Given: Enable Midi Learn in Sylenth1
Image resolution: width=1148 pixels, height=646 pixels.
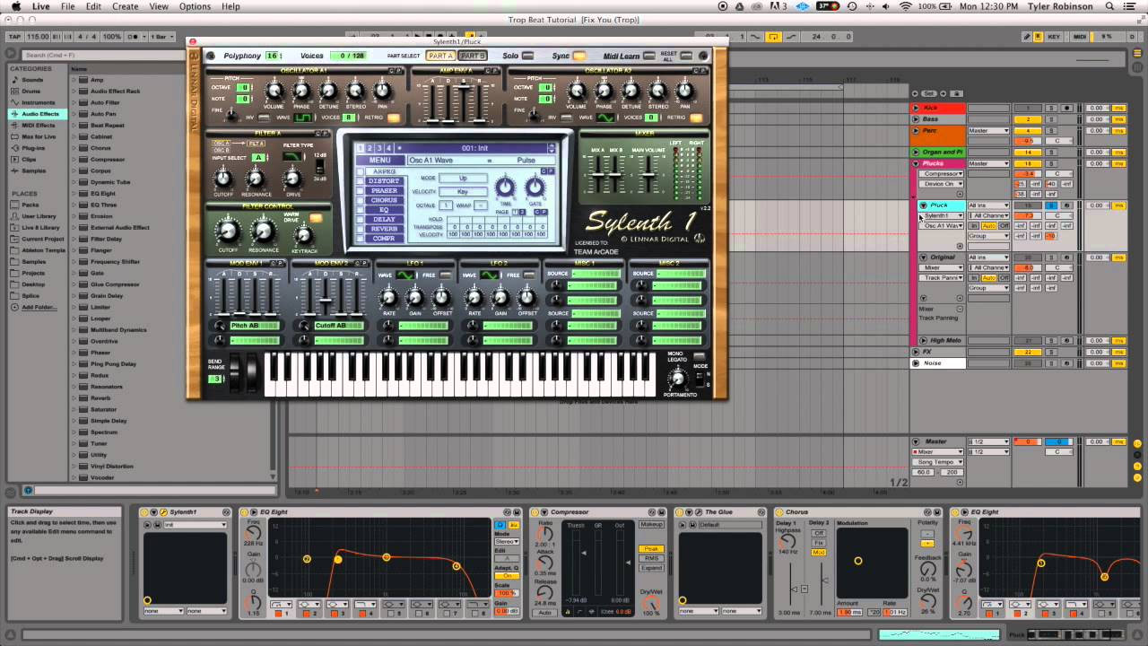Looking at the screenshot, I should click(x=648, y=56).
